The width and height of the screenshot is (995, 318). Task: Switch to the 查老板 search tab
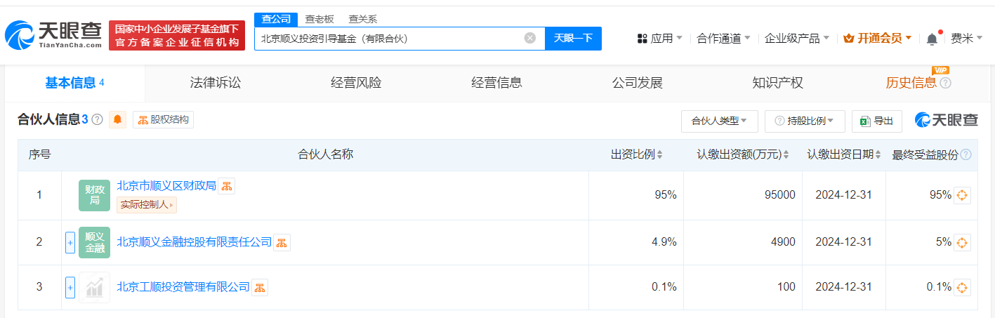(319, 19)
